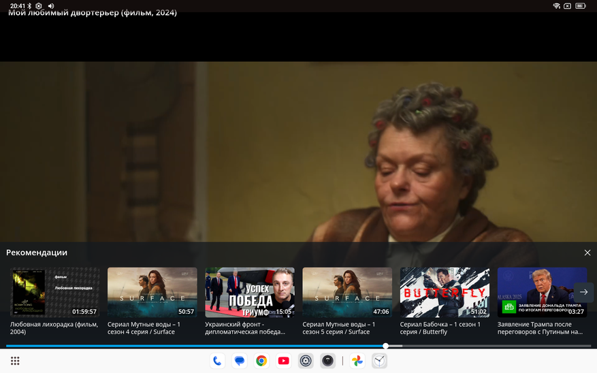The image size is (597, 373).
Task: Click the playback progress bar handle
Action: click(x=386, y=346)
